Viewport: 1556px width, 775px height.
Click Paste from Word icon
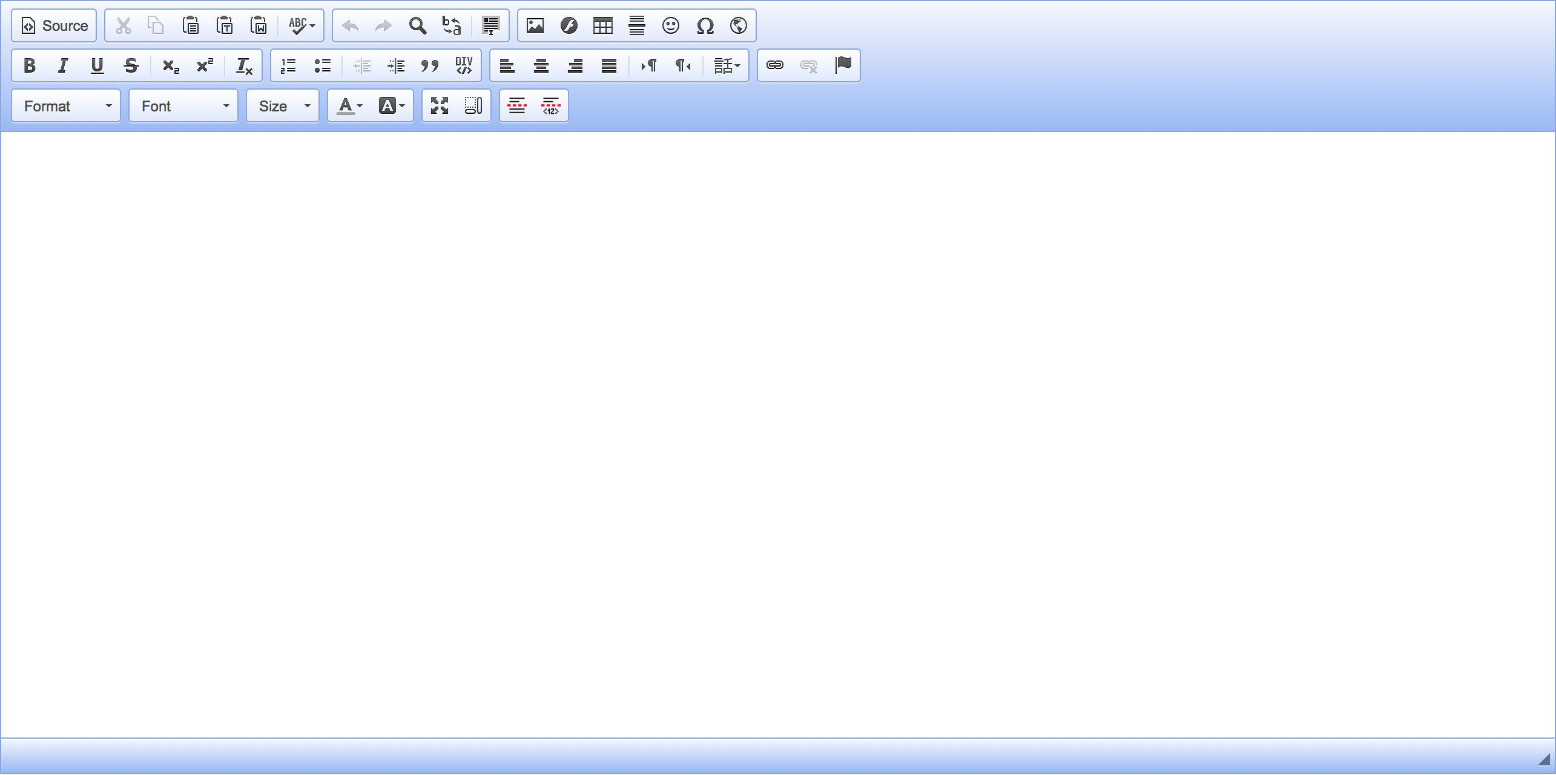259,25
